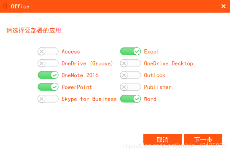
Task: Click the Skype for Business label
Action: point(89,99)
